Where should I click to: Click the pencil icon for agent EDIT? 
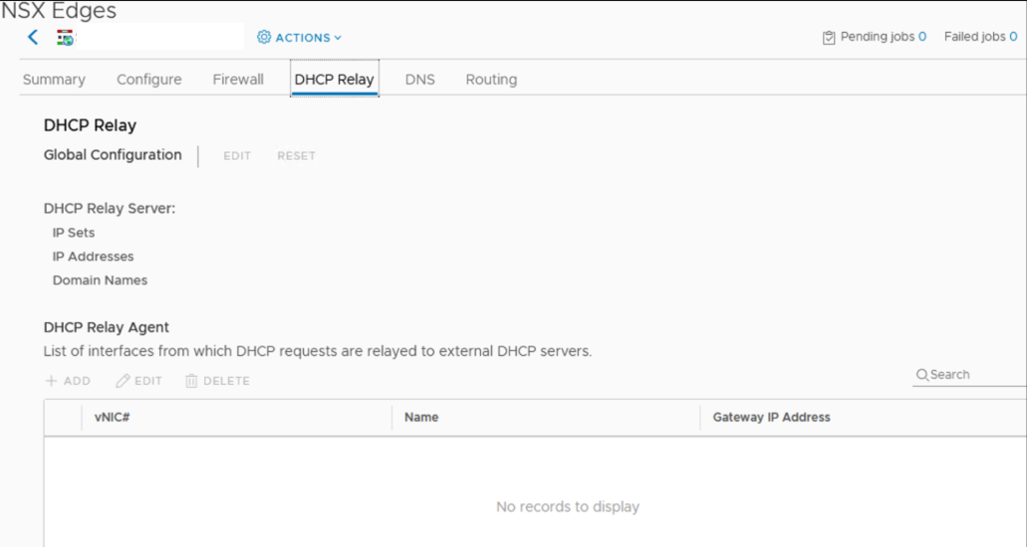point(123,381)
